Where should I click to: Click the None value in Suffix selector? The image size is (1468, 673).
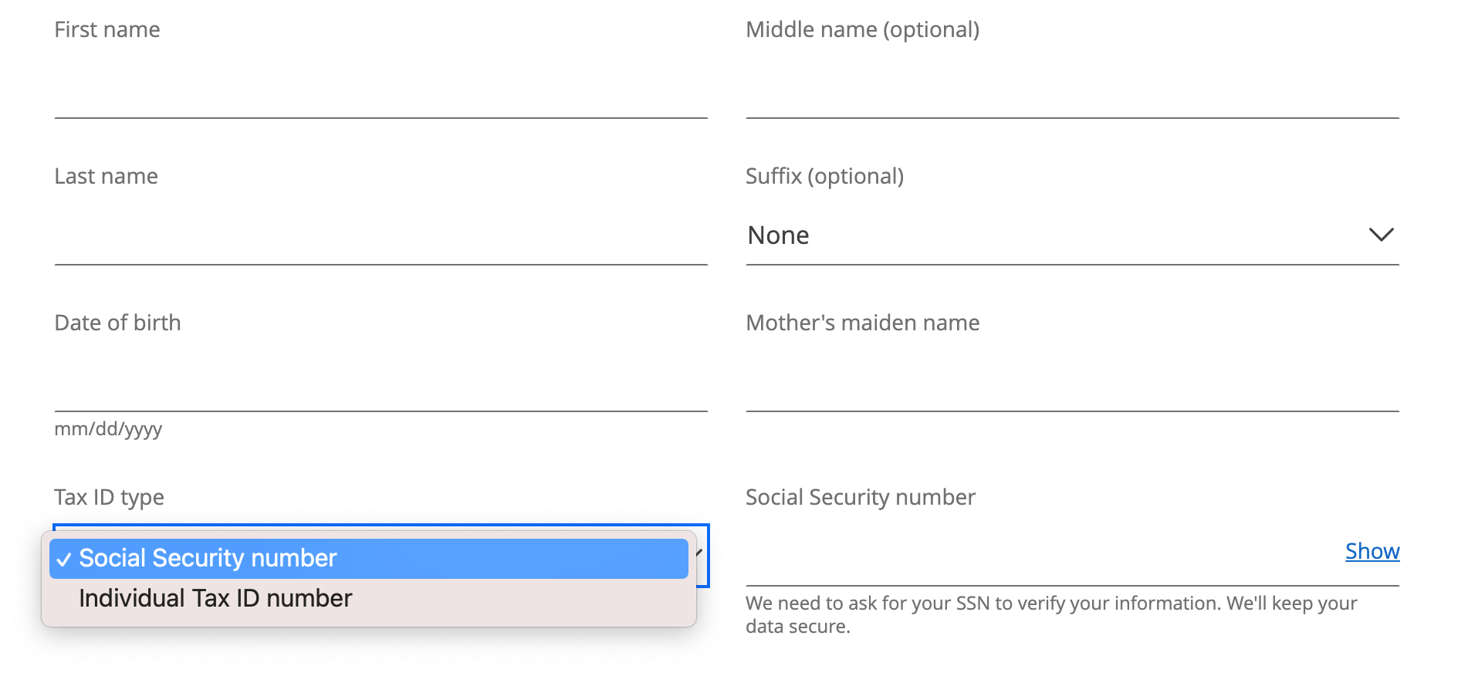tap(778, 235)
